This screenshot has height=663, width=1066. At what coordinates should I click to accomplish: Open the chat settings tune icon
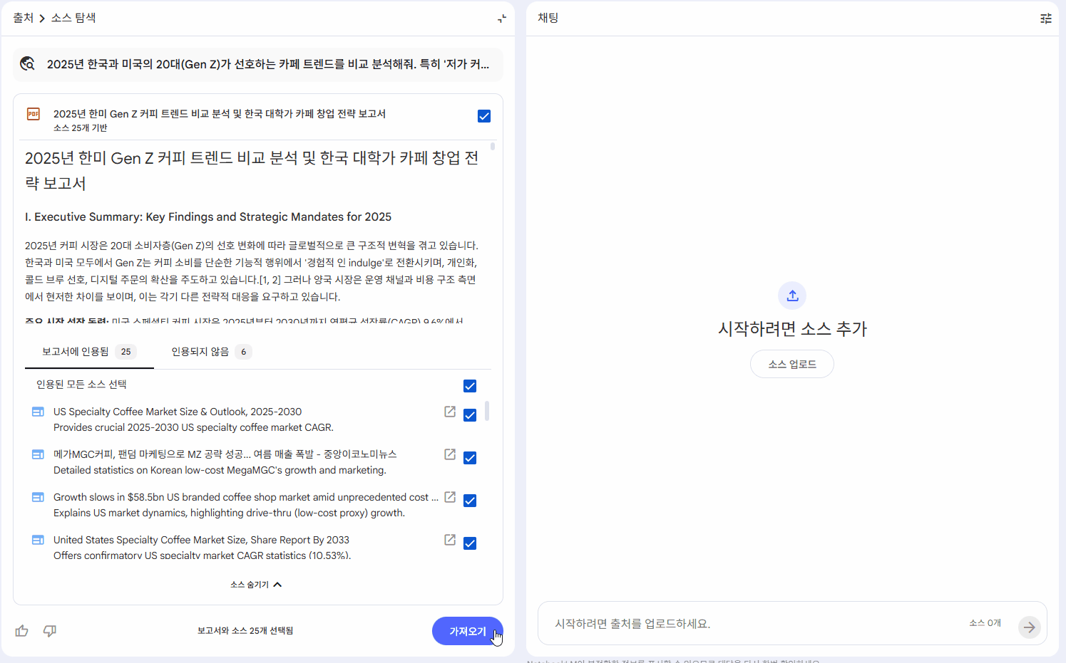1045,19
